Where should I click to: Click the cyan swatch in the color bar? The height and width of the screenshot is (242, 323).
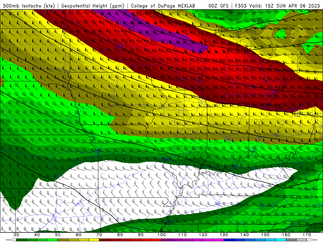coord(281,240)
